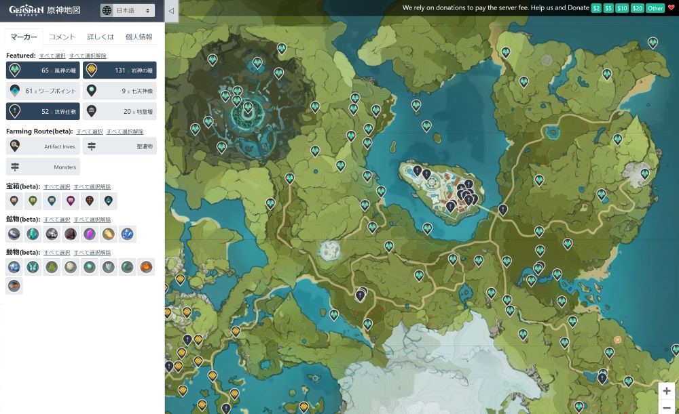Switch to the コメント tab
679x414 pixels.
pos(62,37)
